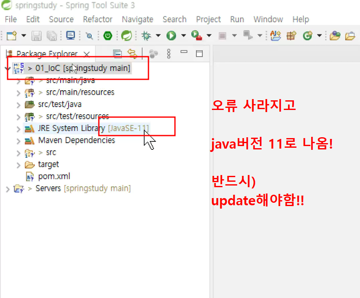Expand the src/test/java folder
The width and height of the screenshot is (360, 298).
click(x=19, y=105)
